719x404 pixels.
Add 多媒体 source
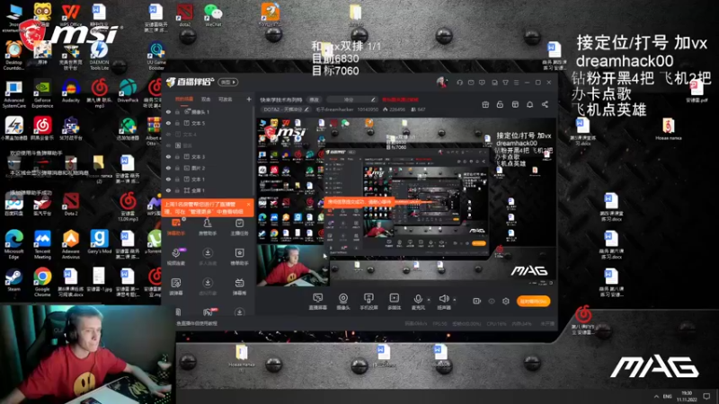tap(394, 302)
